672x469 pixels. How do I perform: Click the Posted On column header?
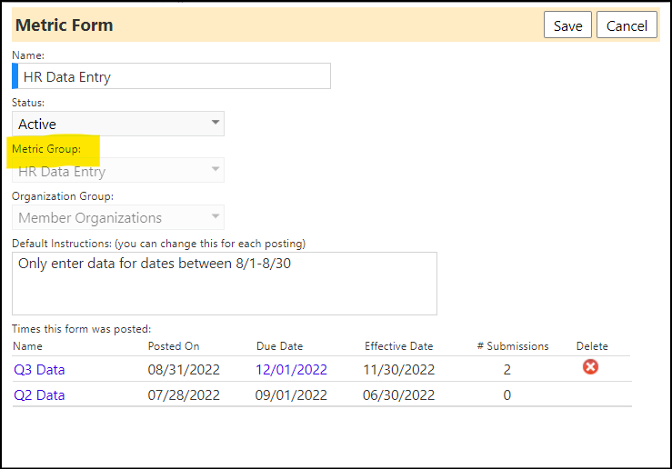174,346
